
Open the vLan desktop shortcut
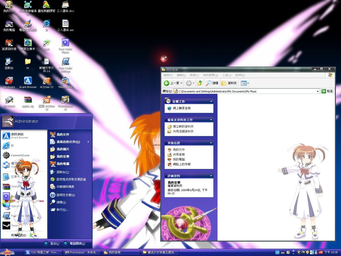(x=47, y=45)
